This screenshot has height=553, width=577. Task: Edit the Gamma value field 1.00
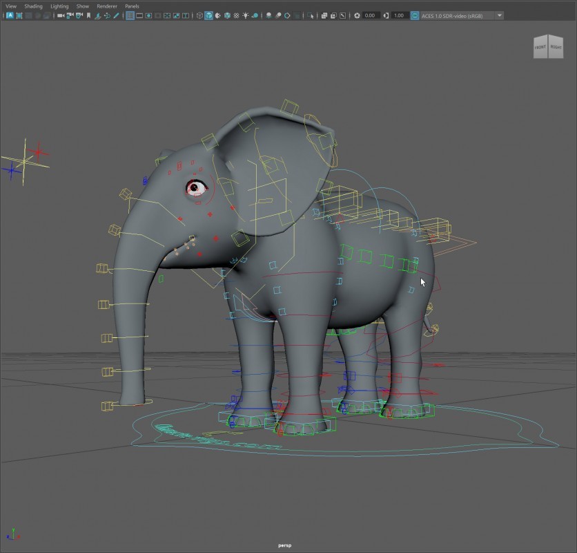[x=399, y=15]
